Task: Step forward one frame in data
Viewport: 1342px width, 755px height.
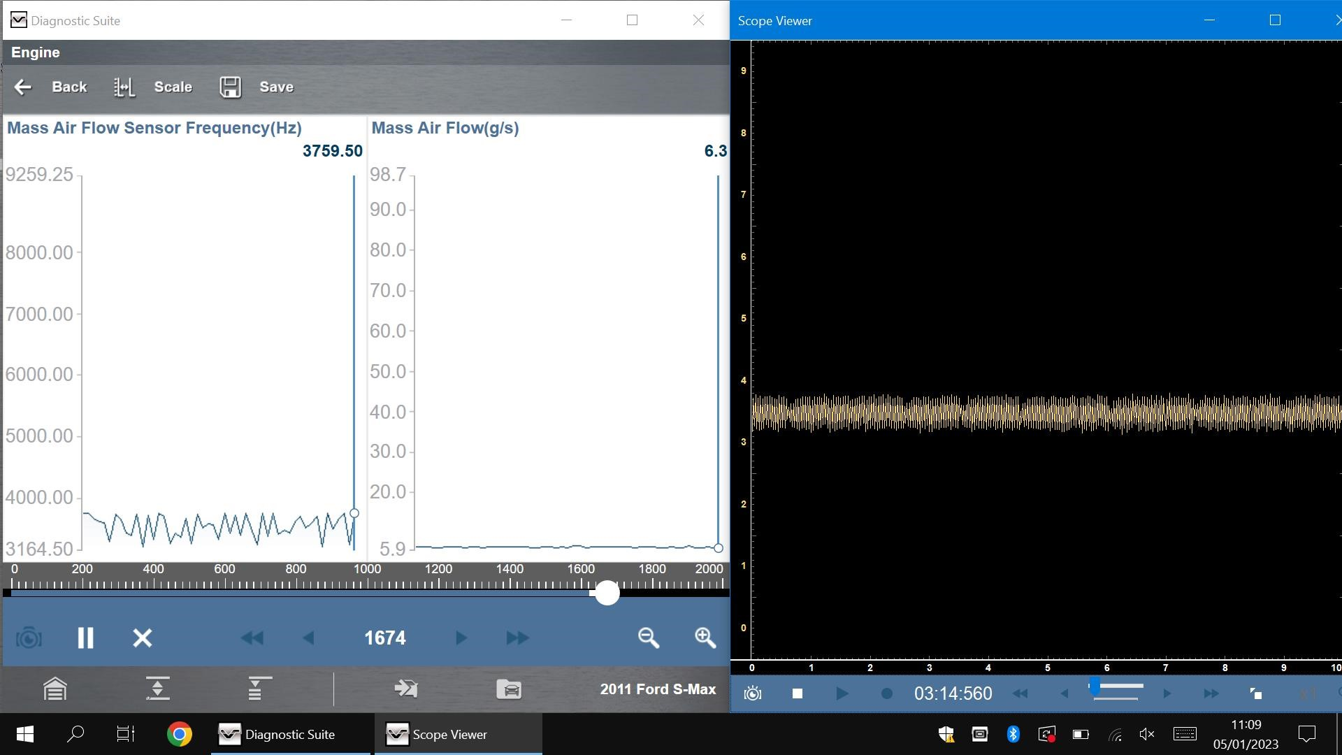Action: 461,638
